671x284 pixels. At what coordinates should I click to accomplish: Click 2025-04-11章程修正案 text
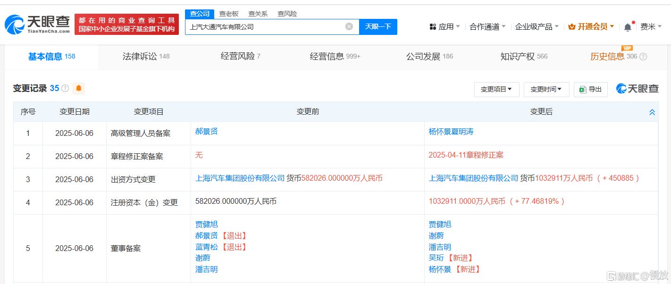point(466,155)
